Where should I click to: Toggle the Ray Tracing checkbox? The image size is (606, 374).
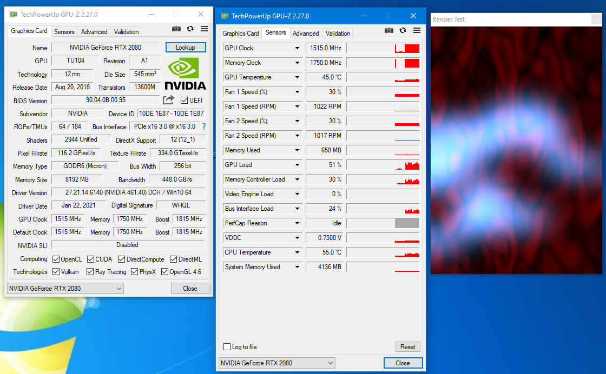[x=90, y=272]
